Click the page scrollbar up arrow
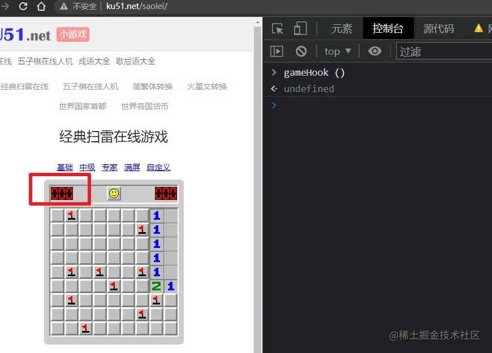 click(x=258, y=22)
